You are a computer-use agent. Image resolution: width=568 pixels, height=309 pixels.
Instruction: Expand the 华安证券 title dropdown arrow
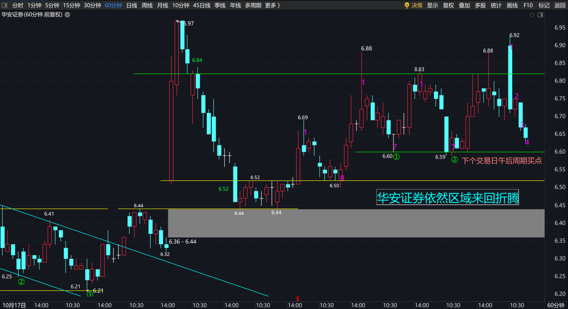[67, 15]
